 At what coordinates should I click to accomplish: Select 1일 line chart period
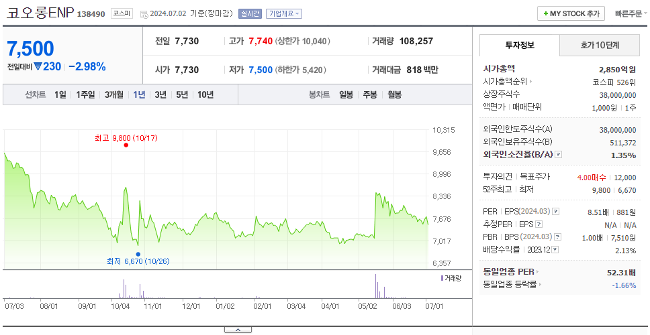[x=60, y=94]
